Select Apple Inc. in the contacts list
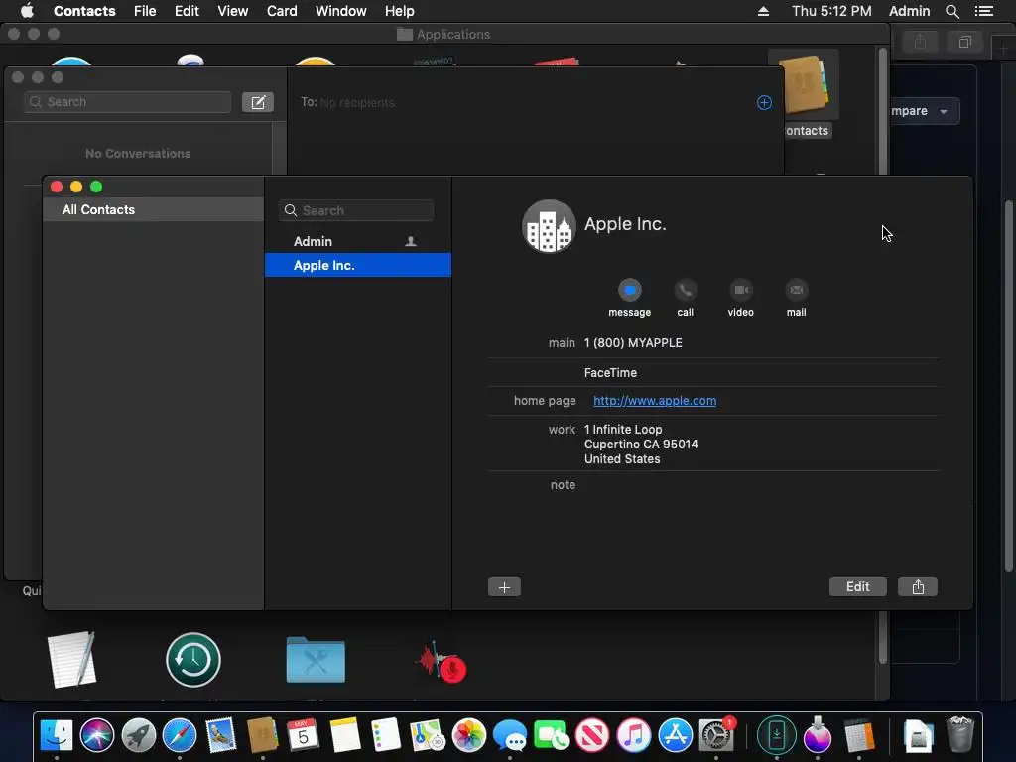Image resolution: width=1016 pixels, height=762 pixels. [x=357, y=265]
